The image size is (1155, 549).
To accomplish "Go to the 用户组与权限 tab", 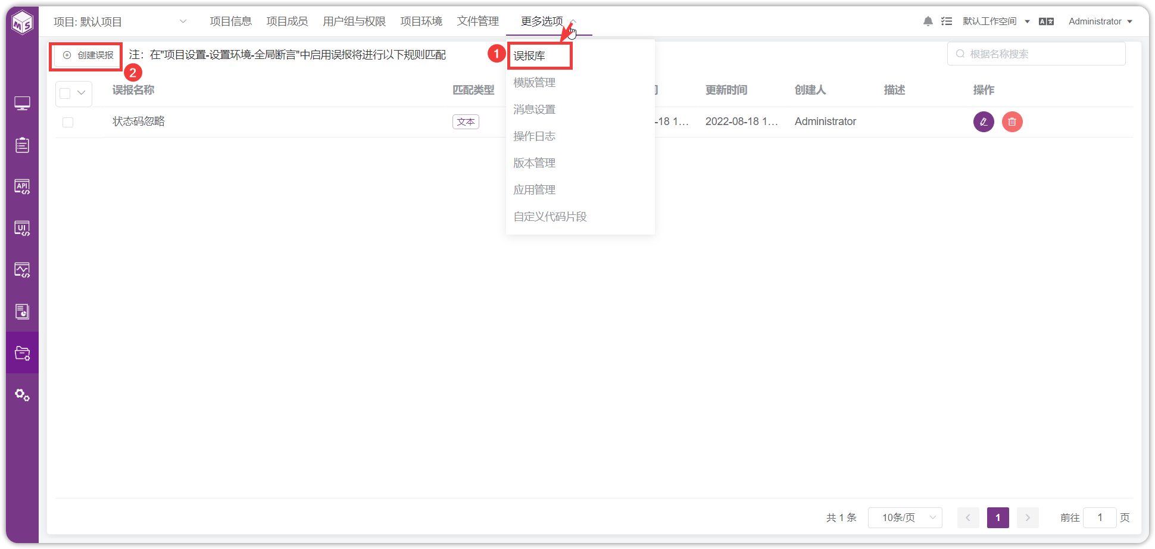I will click(354, 21).
